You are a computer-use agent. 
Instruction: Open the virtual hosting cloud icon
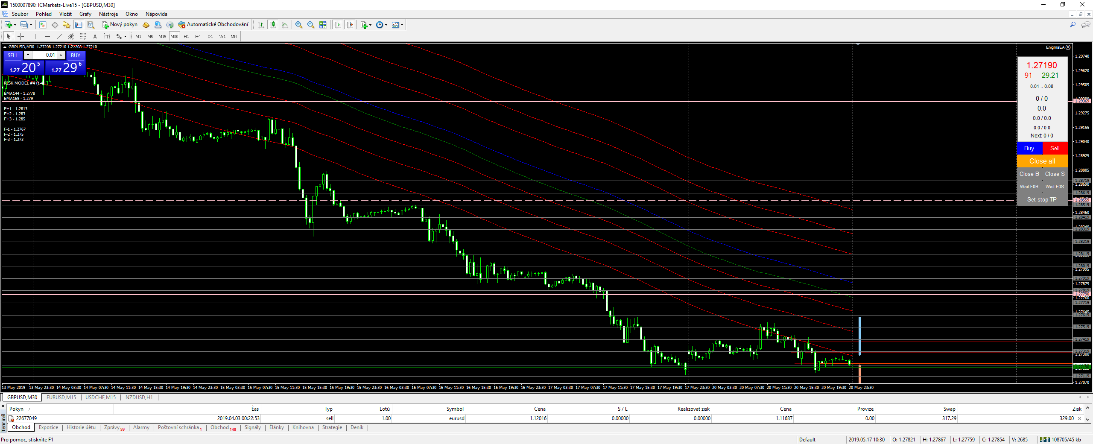(158, 25)
